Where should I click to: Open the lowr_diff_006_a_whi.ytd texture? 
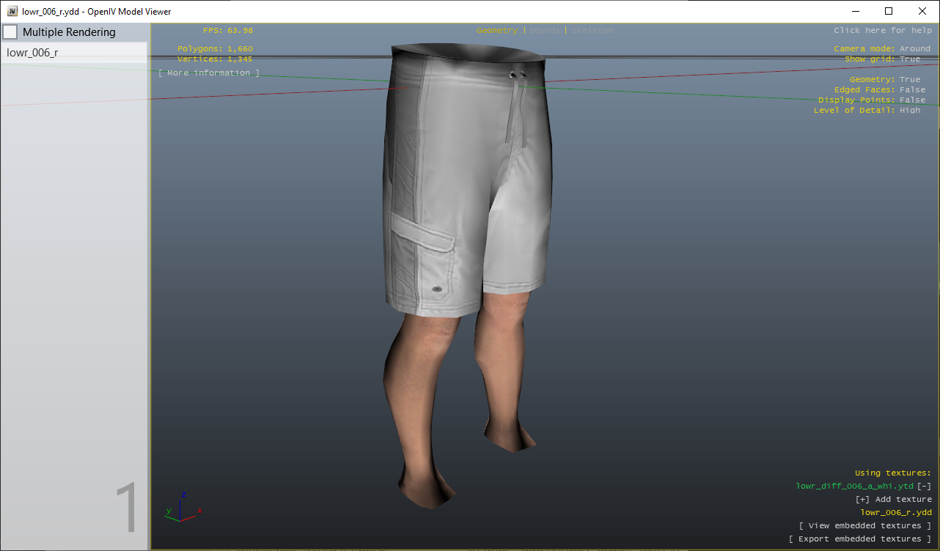coord(854,486)
